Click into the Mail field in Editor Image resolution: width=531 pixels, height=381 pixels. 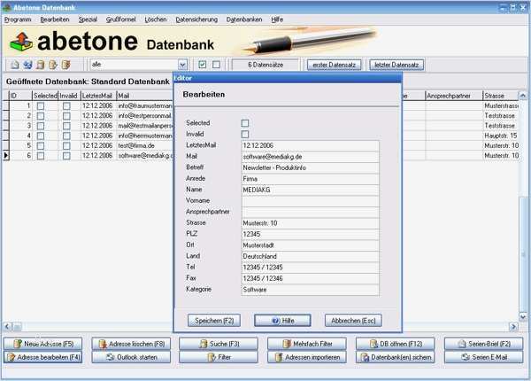(311, 157)
